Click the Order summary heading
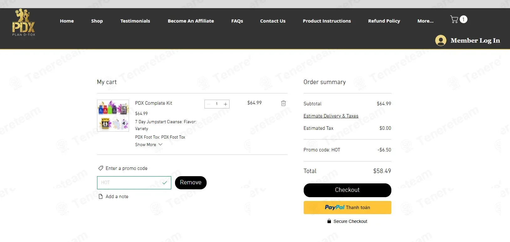 coord(325,82)
